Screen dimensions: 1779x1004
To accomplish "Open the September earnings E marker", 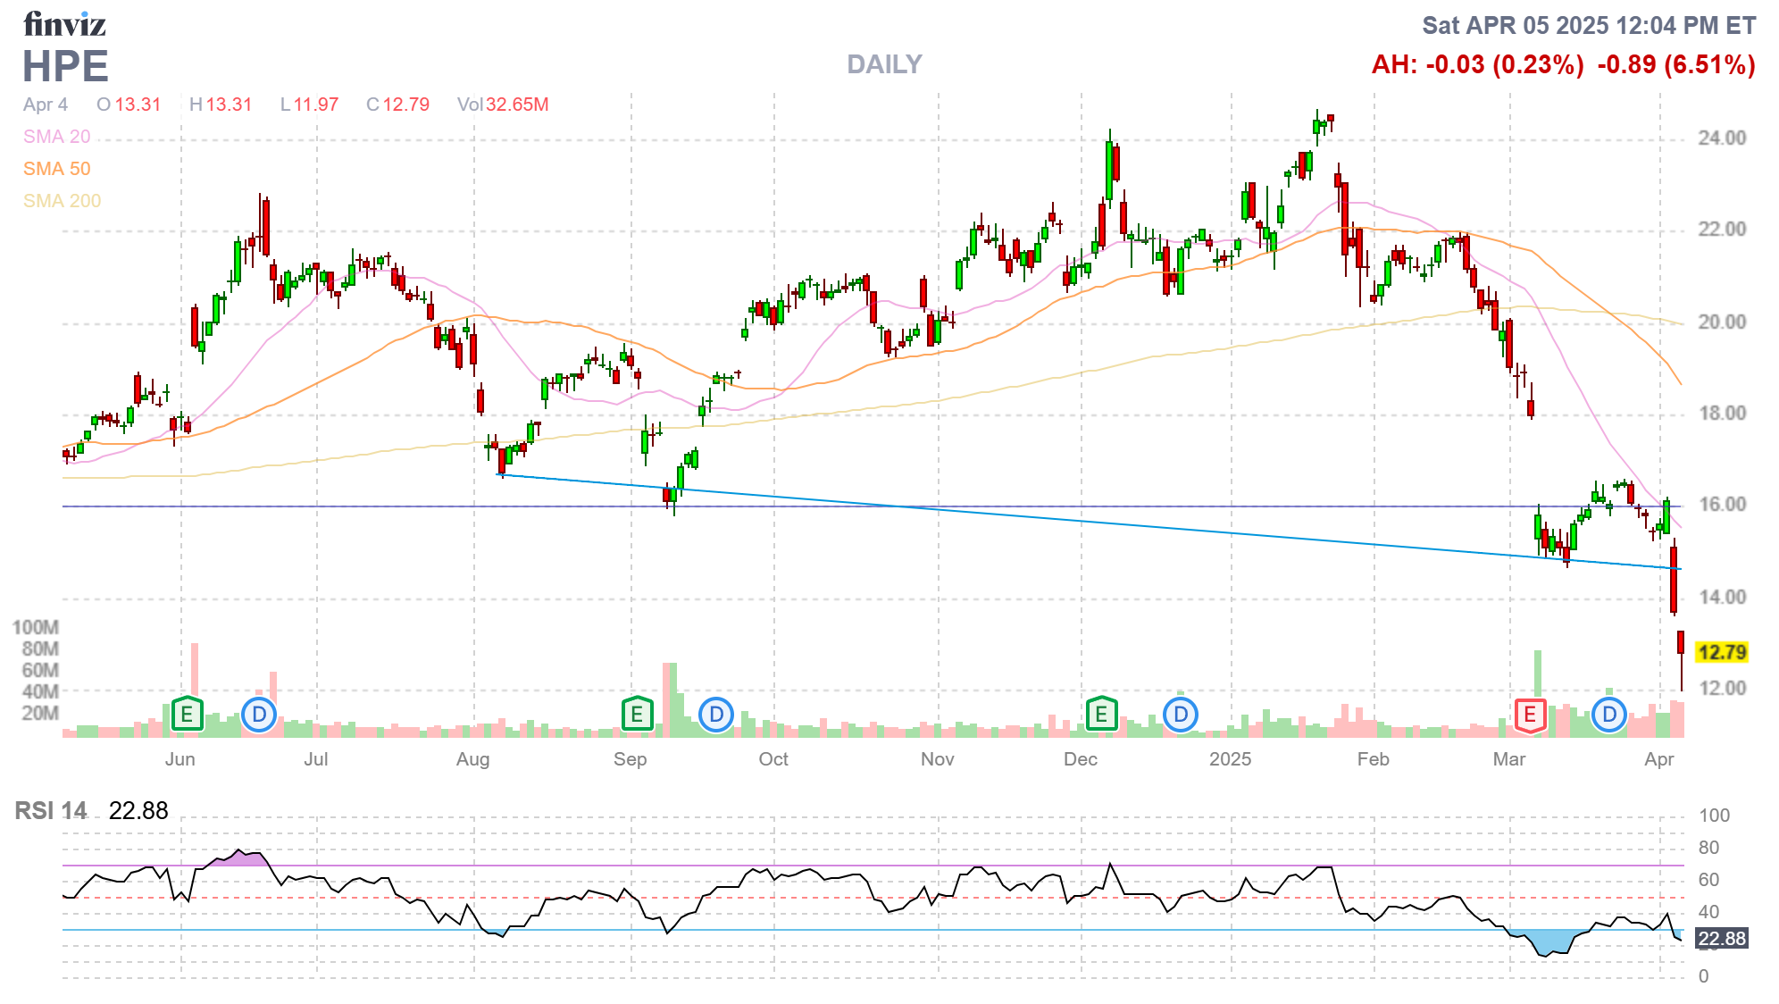I will [x=637, y=715].
